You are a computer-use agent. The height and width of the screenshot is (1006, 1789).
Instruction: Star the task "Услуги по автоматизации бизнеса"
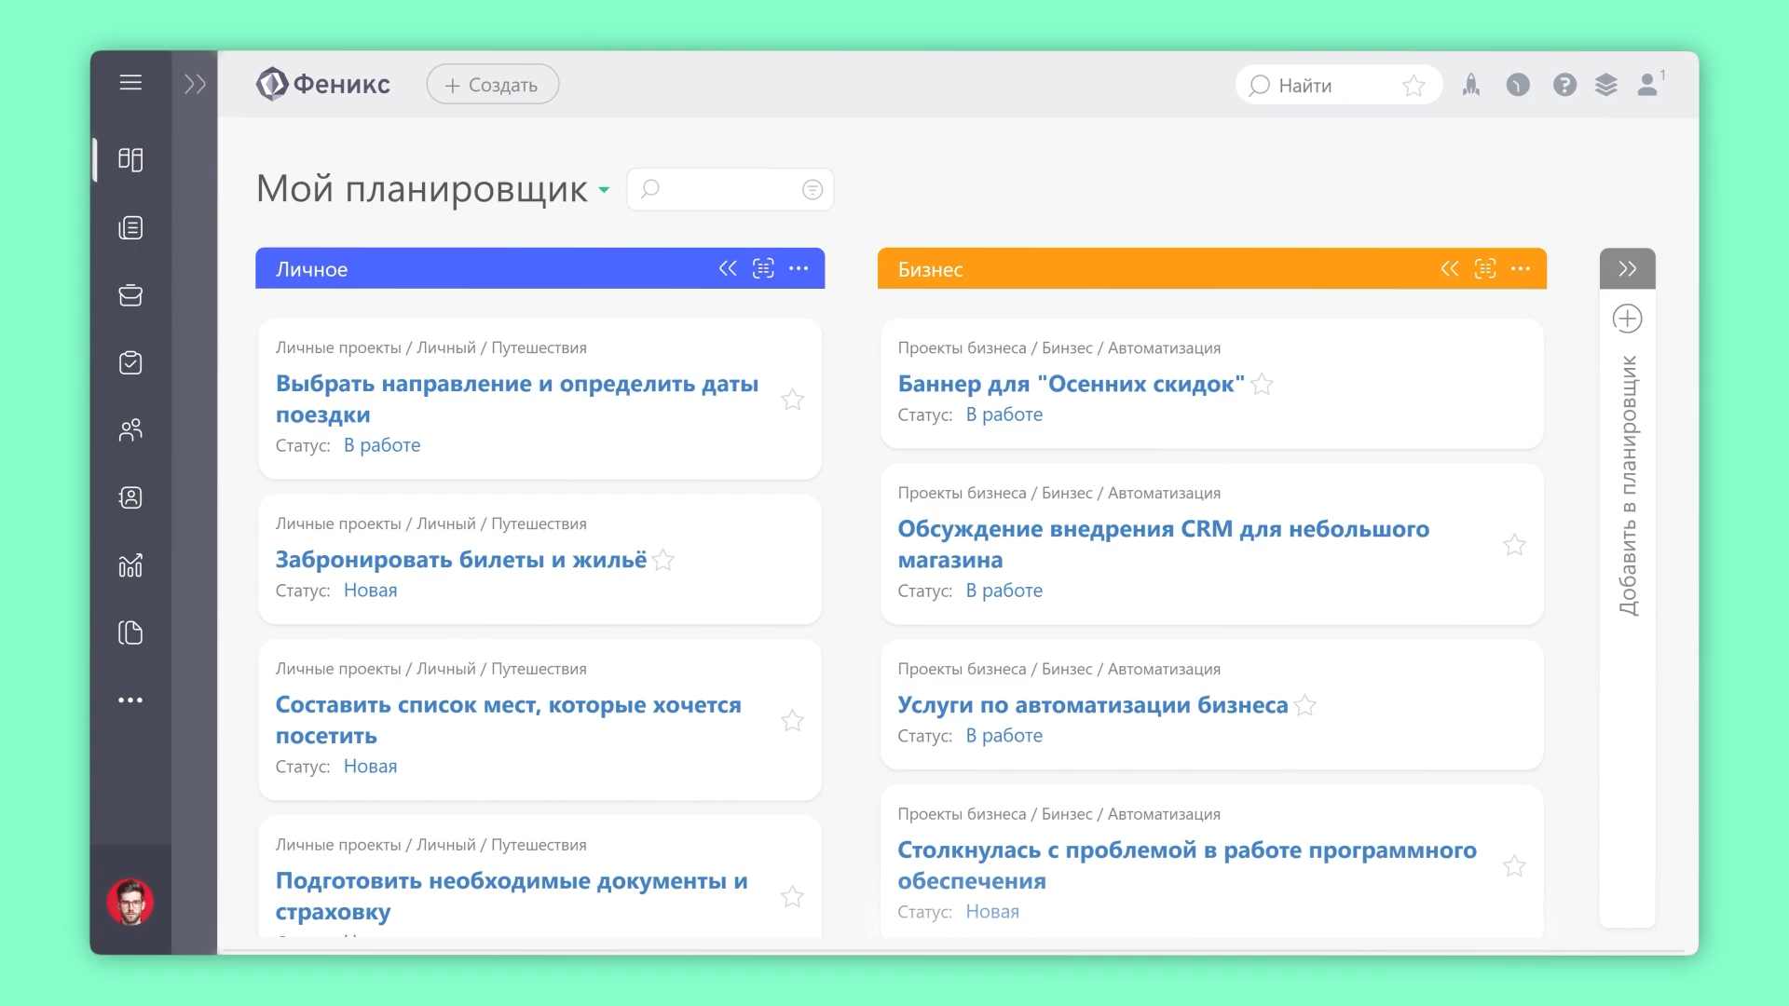1305,706
